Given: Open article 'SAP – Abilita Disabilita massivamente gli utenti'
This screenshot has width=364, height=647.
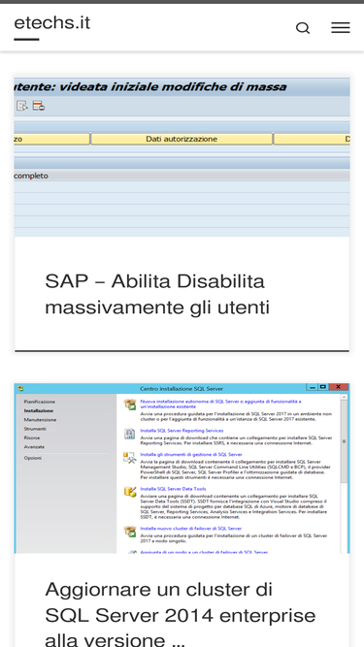Looking at the screenshot, I should point(157,294).
